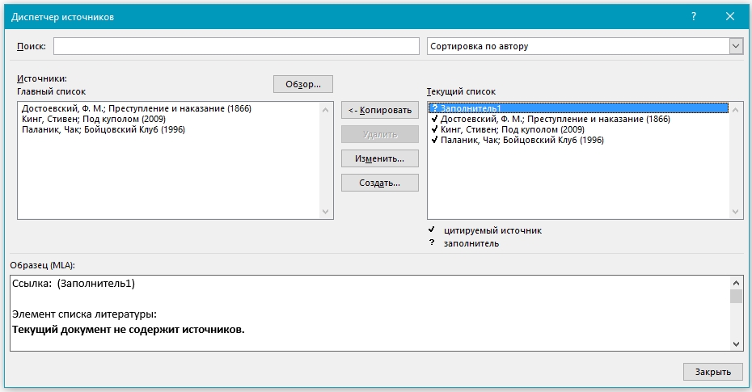This screenshot has height=392, width=752.
Task: Click the Создать... button
Action: pyautogui.click(x=380, y=183)
